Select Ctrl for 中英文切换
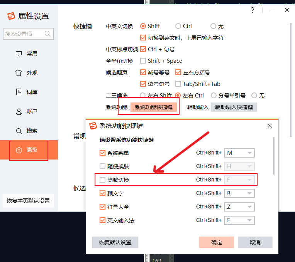This screenshot has height=262, width=295. 178,26
